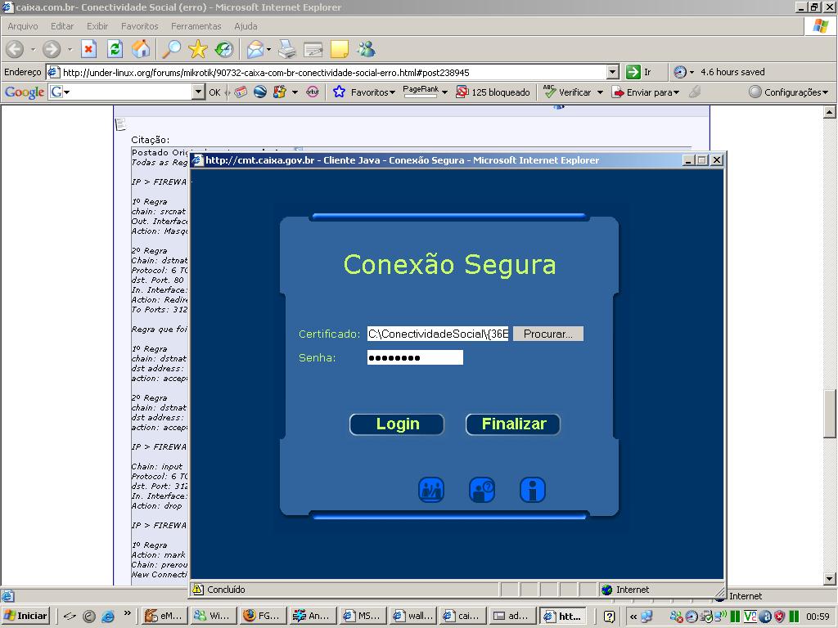Screen dimensions: 838x628
Task: Click the Procurar... browse button
Action: [x=548, y=334]
